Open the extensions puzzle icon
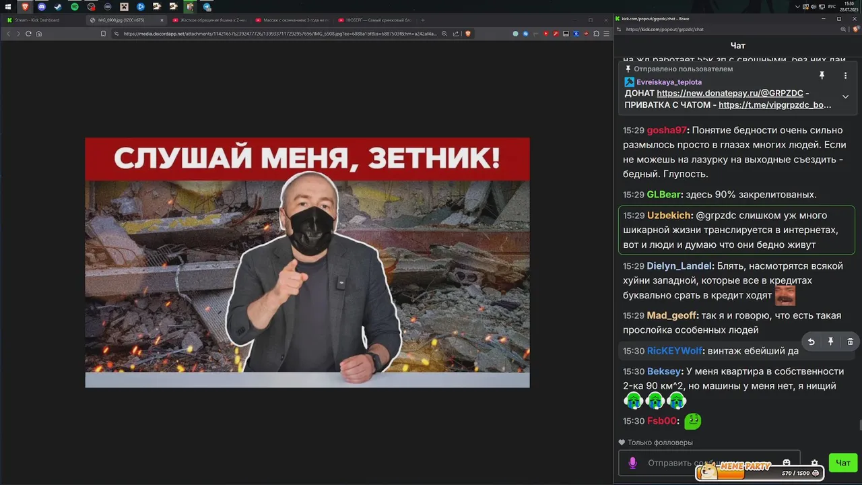This screenshot has width=862, height=485. (x=596, y=34)
